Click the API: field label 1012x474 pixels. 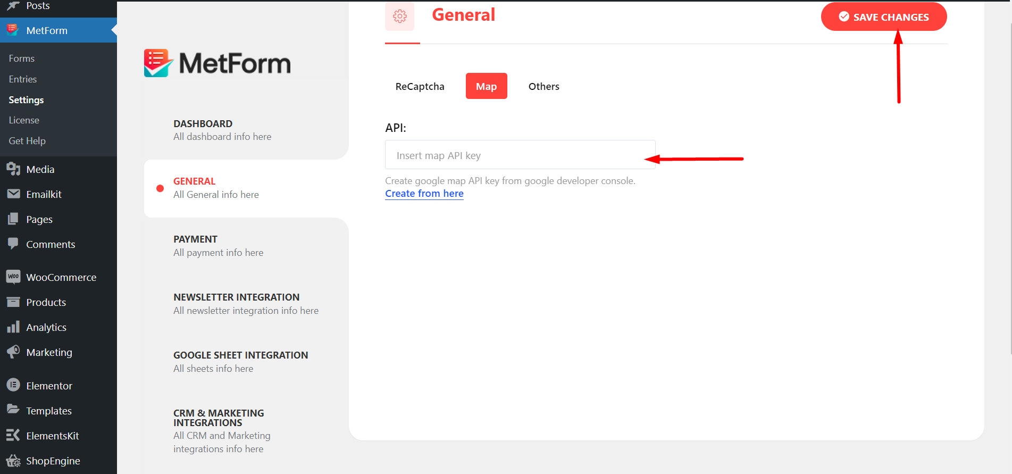point(396,128)
